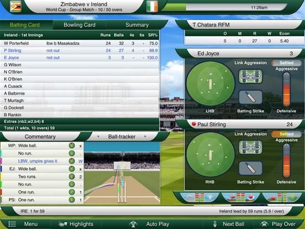Toggle Paul Stirling's Settled indicator
The width and height of the screenshot is (305, 229).
286,134
